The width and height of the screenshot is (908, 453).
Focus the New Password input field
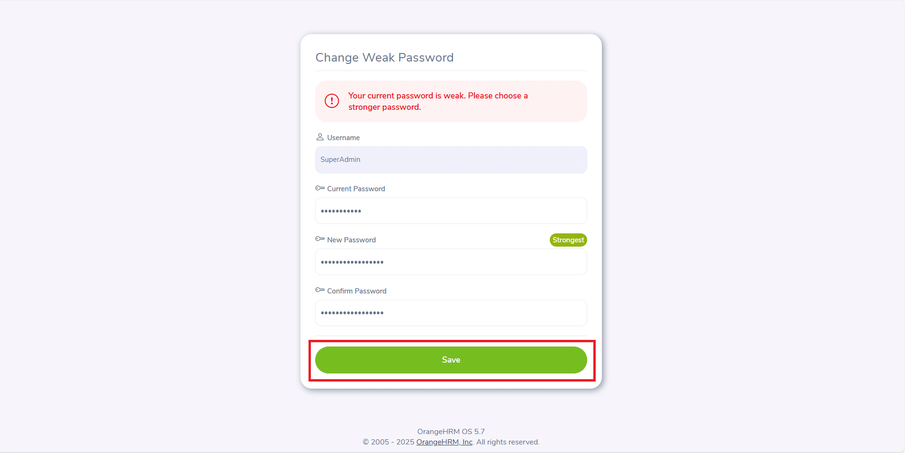pyautogui.click(x=451, y=262)
